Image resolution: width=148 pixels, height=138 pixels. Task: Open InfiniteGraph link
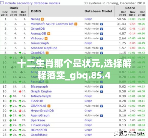41,96
